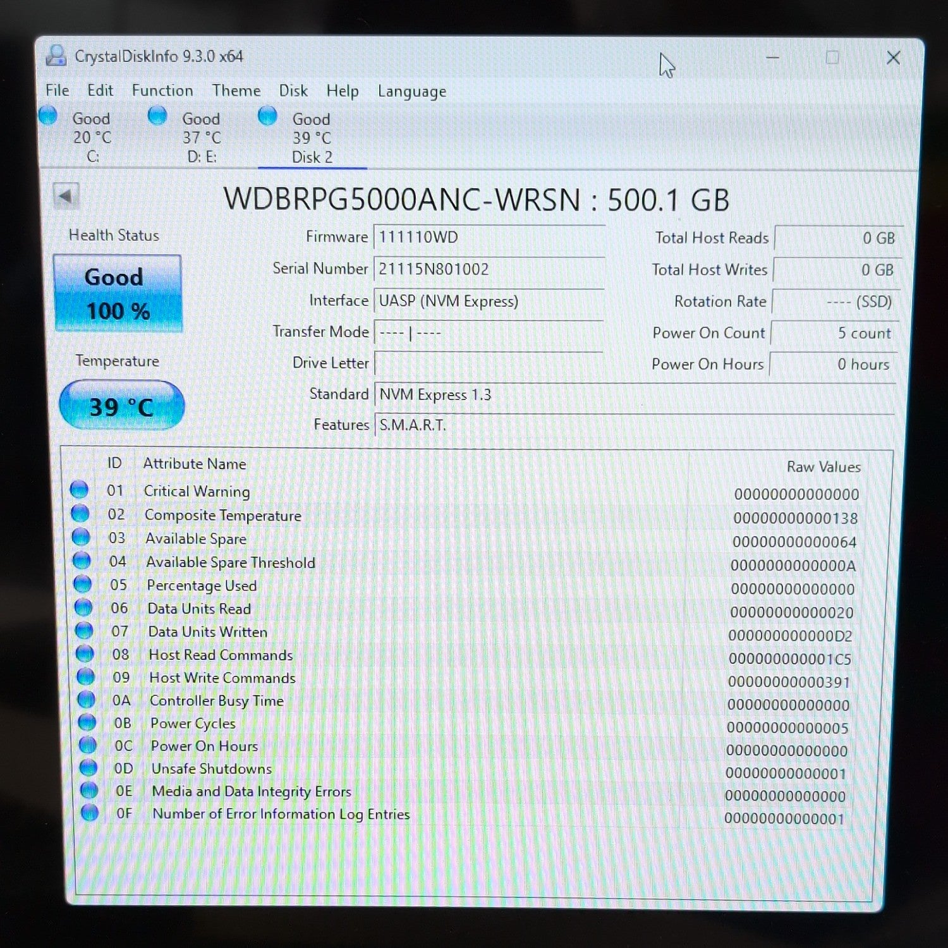Click the drive model title WDBRPG5000ANC-WRSN
The width and height of the screenshot is (948, 948).
coord(402,200)
